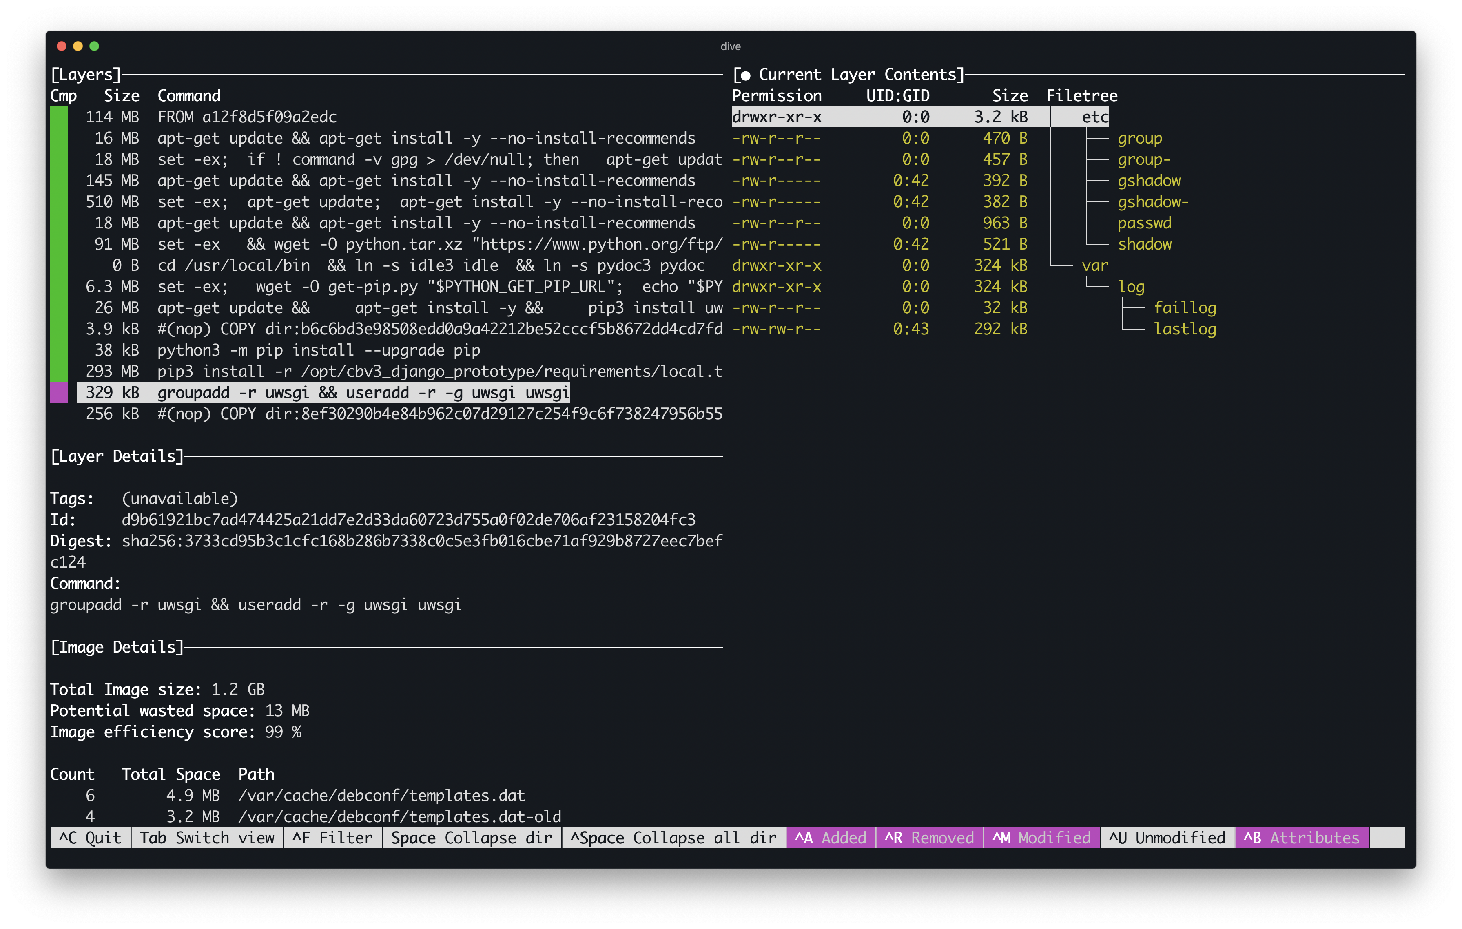Click the UID:GID column header
1462x929 pixels.
897,95
